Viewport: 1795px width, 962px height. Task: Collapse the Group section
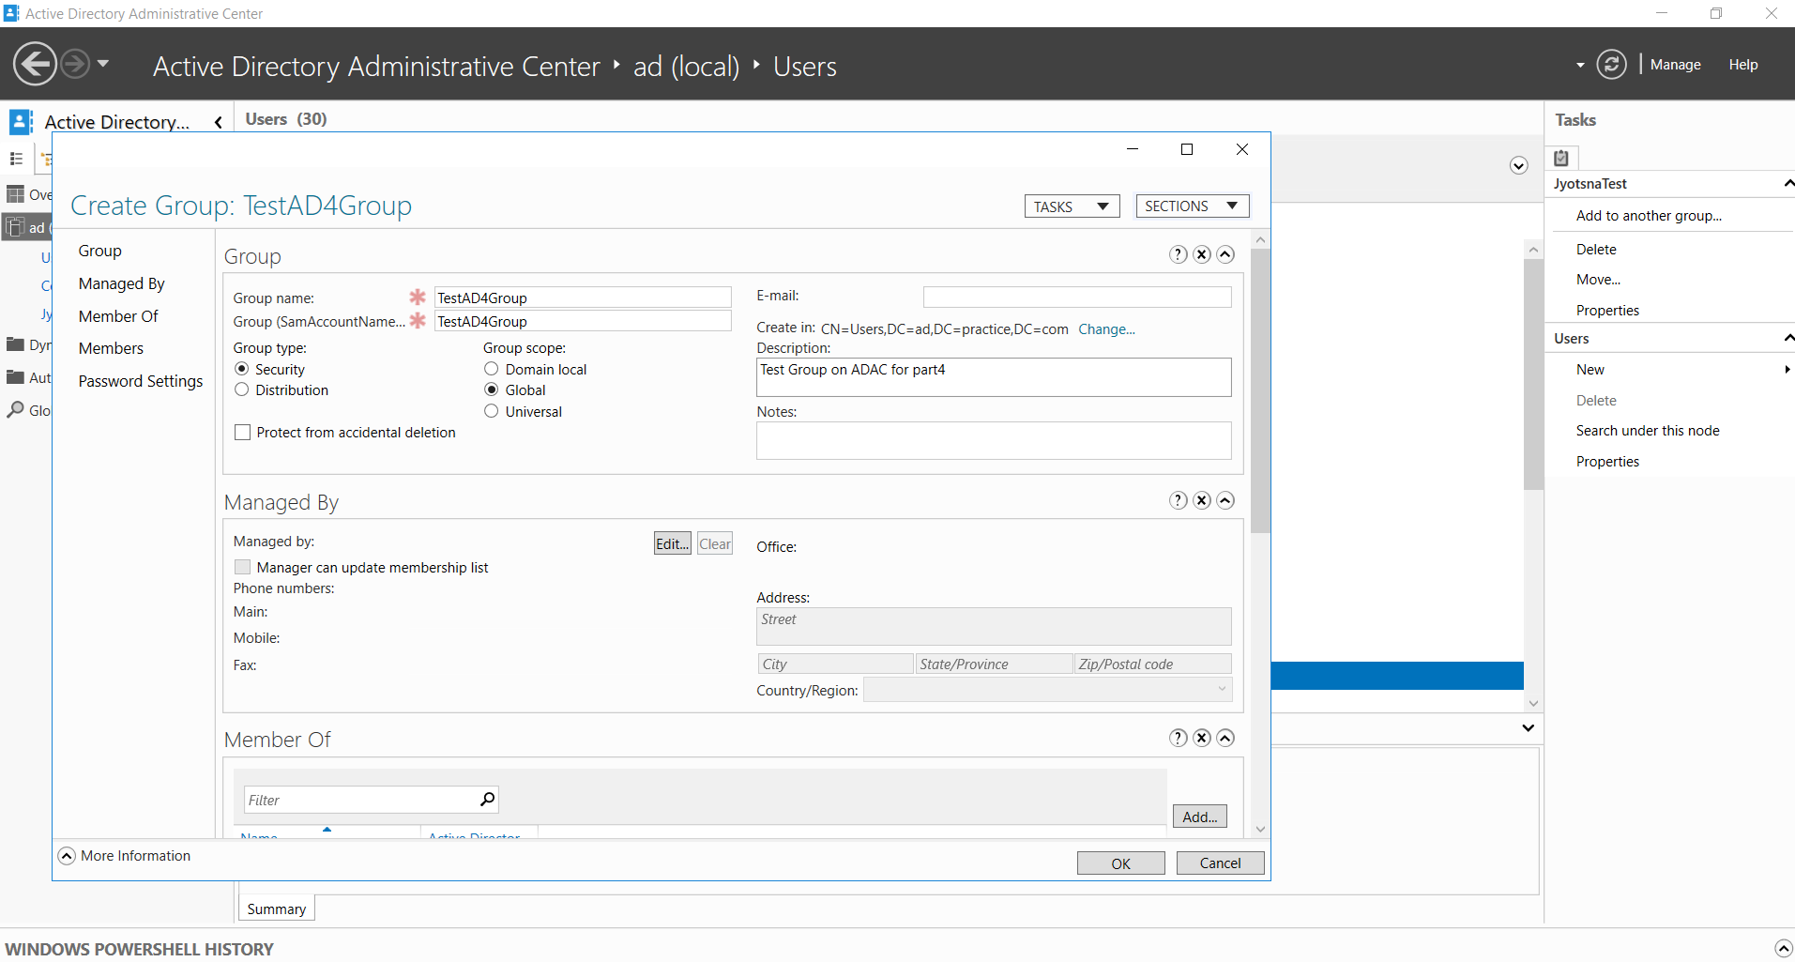click(1225, 254)
